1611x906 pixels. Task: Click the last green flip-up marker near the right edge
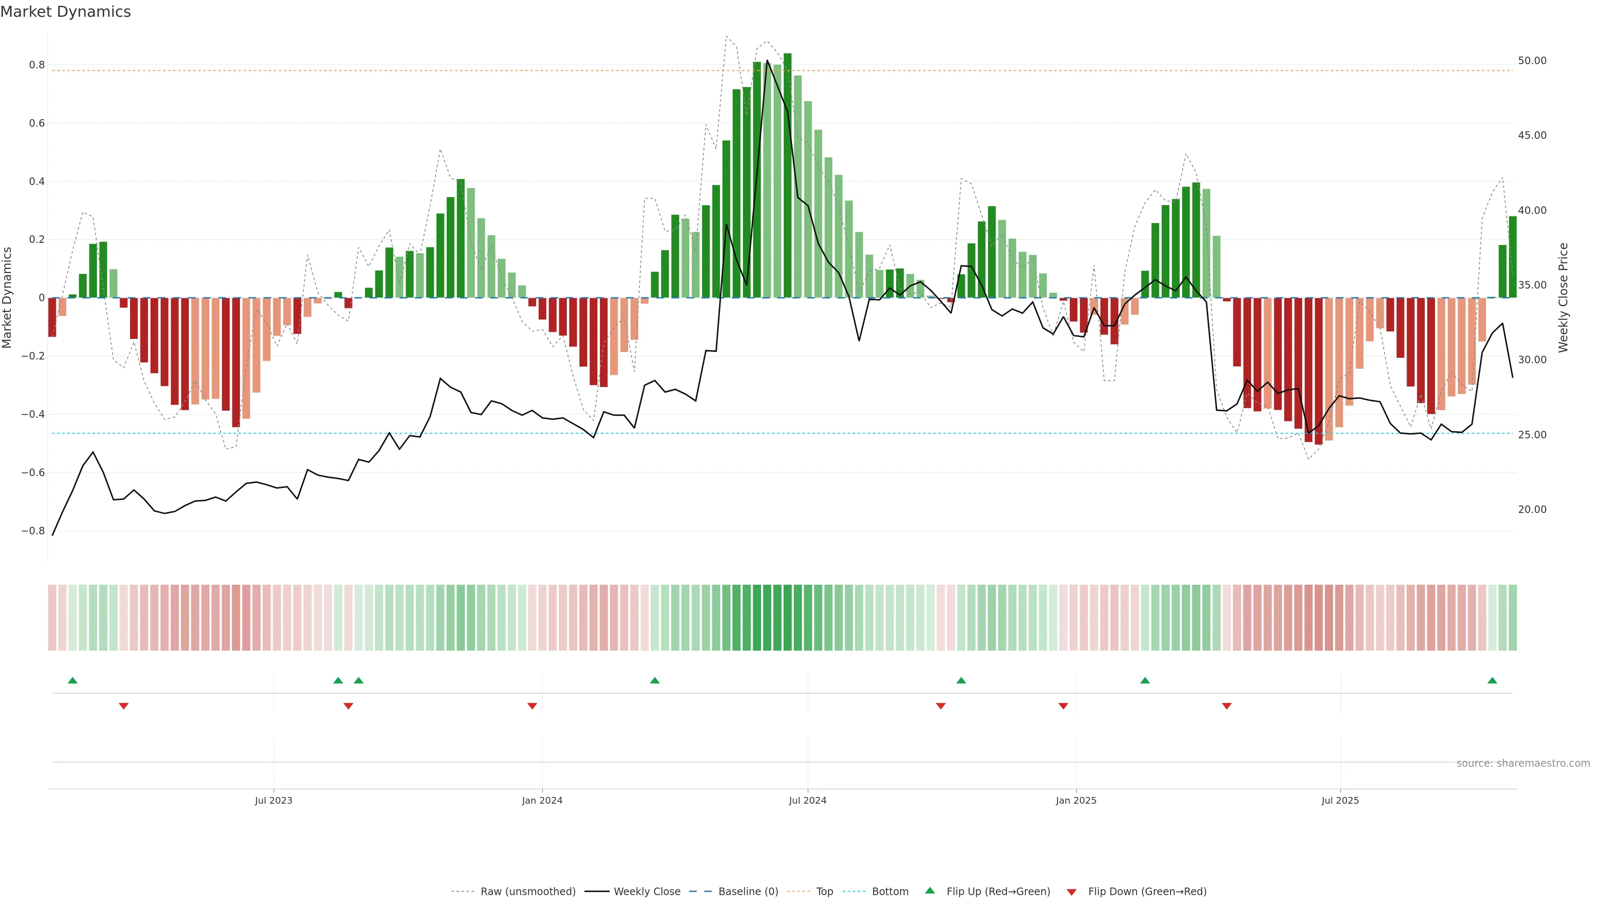coord(1492,680)
